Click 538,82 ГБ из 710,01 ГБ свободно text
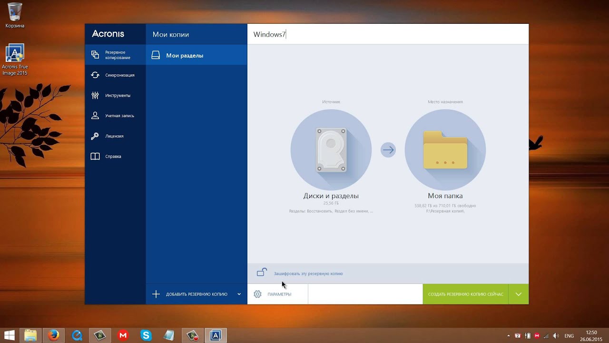 pos(445,206)
